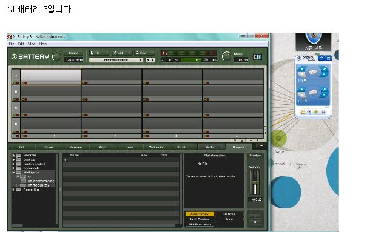Viewport: 384px width, 232px height.
Task: Click the minus icon below the cell matrix
Action: [251, 141]
